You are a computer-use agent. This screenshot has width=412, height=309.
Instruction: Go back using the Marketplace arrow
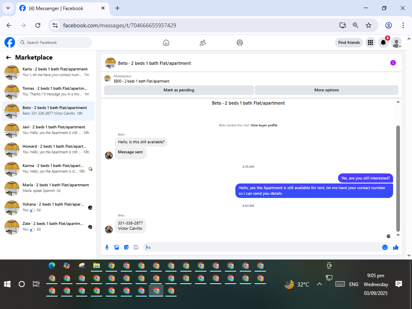pyautogui.click(x=8, y=58)
